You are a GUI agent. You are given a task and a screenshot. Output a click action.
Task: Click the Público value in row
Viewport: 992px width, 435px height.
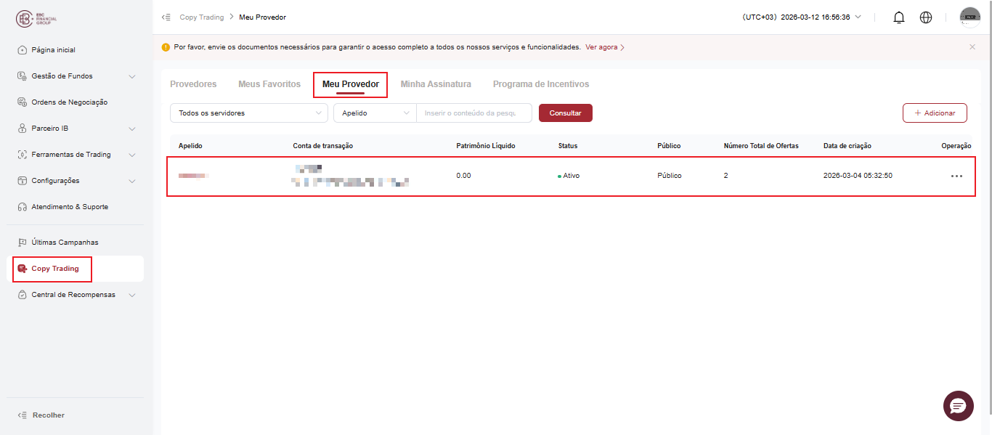pos(670,176)
